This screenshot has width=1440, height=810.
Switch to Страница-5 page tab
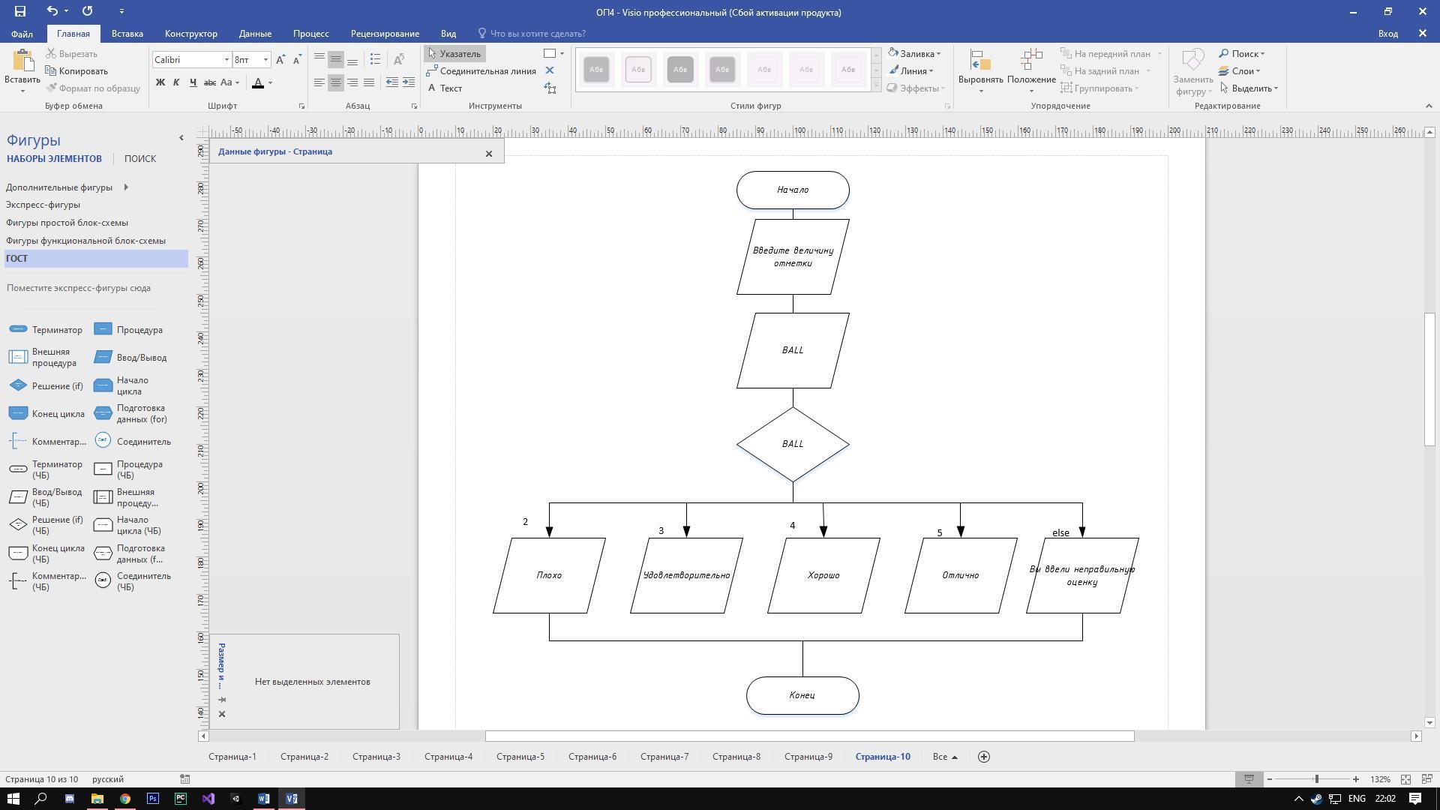(x=520, y=757)
